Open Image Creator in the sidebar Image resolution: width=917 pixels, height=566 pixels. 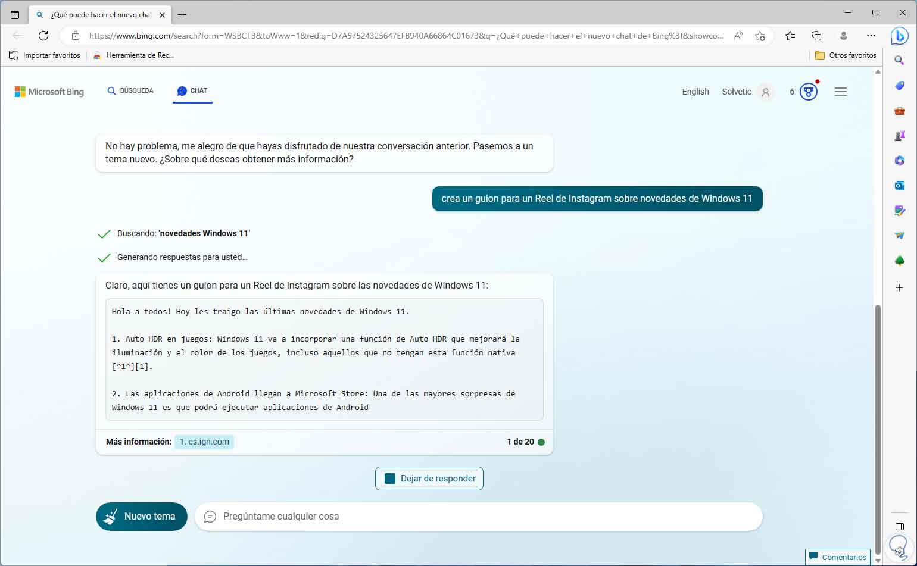point(900,211)
